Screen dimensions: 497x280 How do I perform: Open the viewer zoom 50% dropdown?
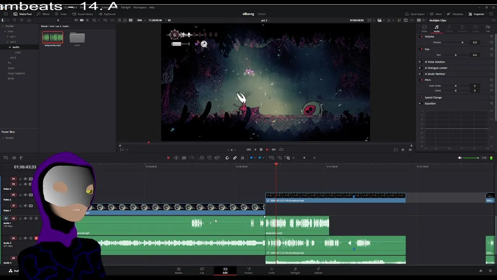(141, 20)
